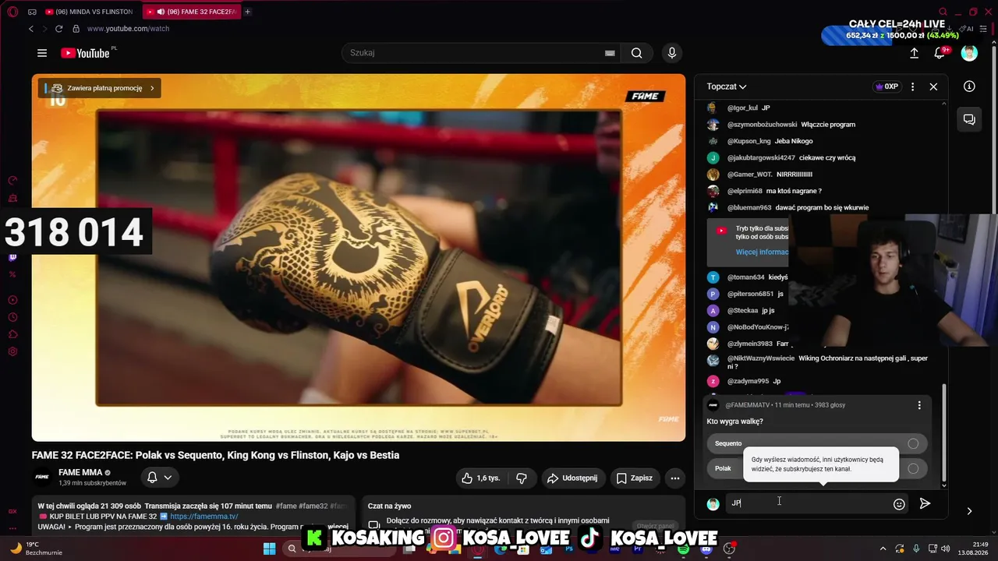Toggle the FAME MMA notification bell
Screen dimensions: 998x561
159,478
